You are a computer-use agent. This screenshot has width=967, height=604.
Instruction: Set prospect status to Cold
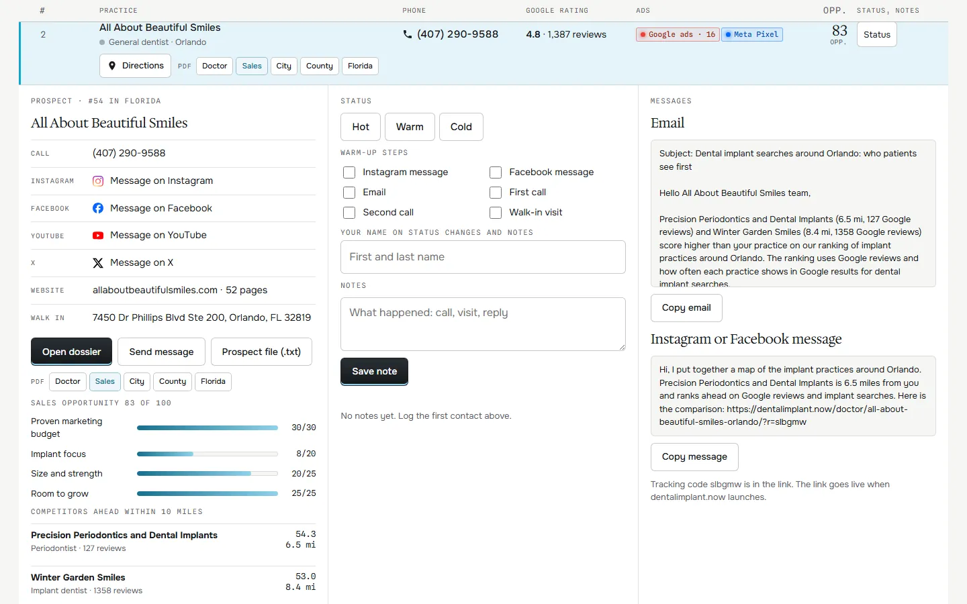(x=461, y=127)
